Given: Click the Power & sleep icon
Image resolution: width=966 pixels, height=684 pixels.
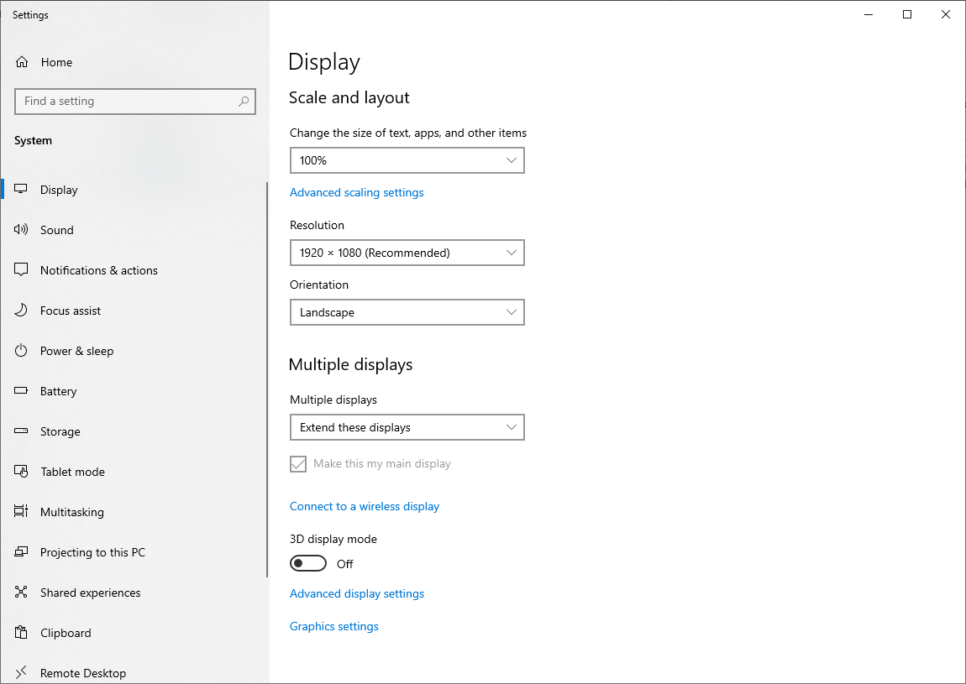Looking at the screenshot, I should (21, 350).
